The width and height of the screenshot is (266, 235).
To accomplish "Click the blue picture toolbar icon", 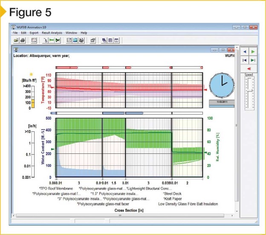I will pos(75,40).
